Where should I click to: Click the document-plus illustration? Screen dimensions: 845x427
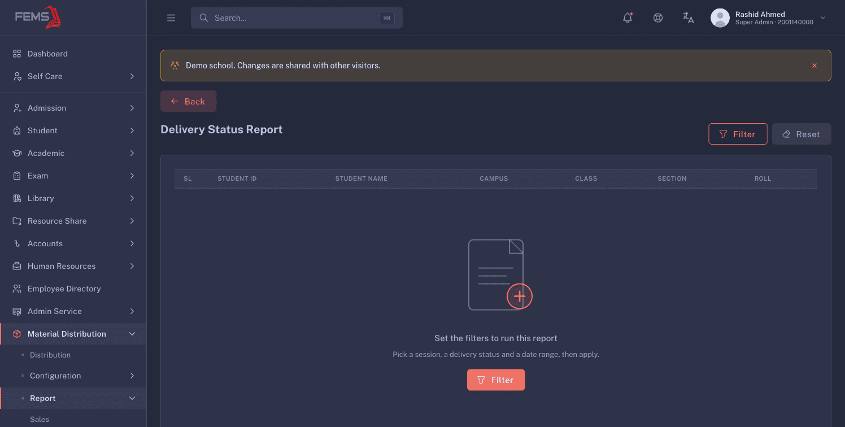pos(500,274)
